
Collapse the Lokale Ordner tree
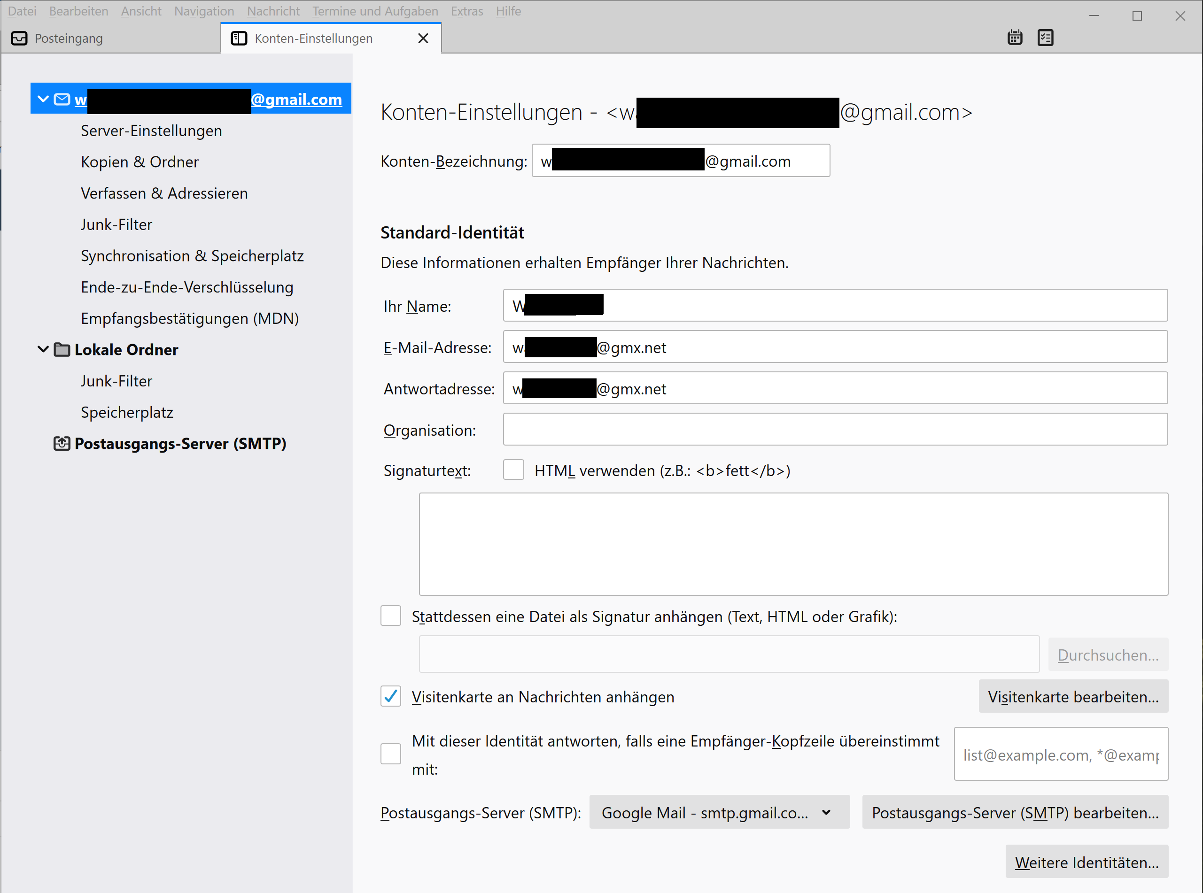tap(43, 350)
